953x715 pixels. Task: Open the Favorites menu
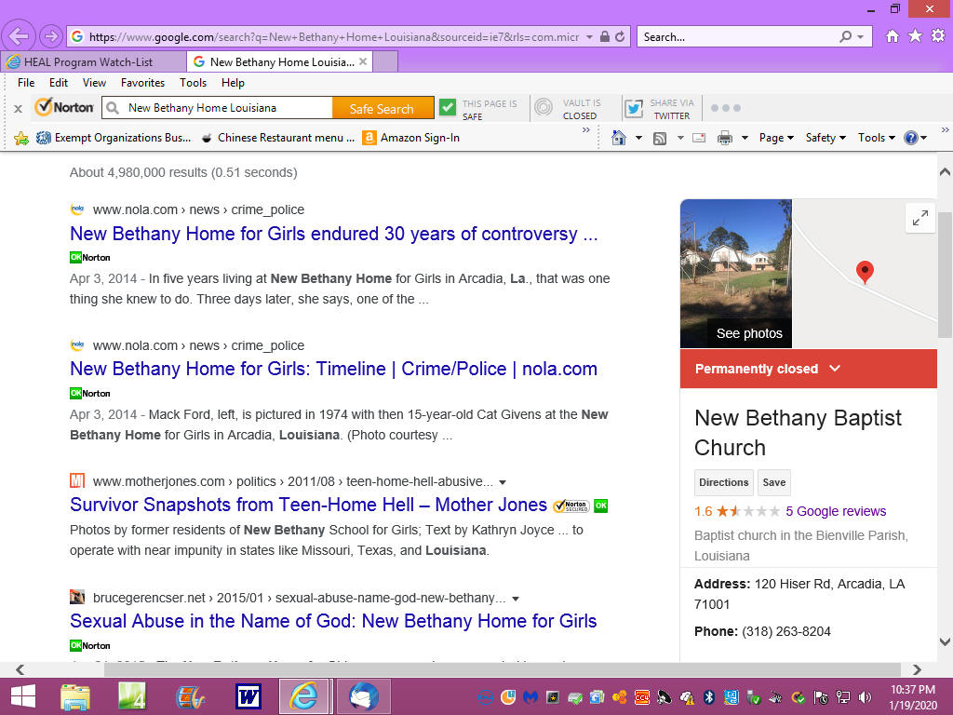142,83
